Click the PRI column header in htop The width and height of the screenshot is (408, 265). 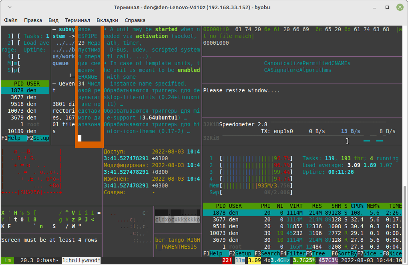pos(266,206)
